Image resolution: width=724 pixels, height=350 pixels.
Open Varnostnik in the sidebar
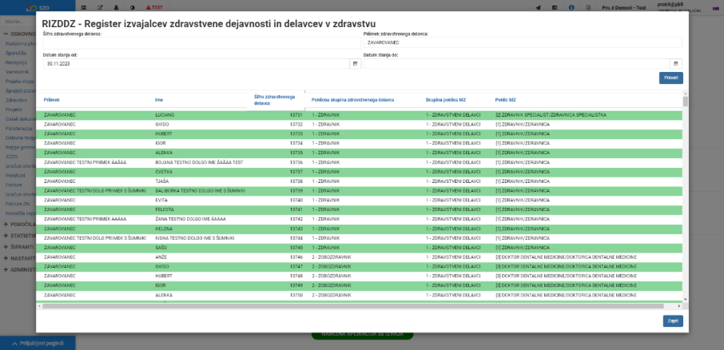pos(17,72)
